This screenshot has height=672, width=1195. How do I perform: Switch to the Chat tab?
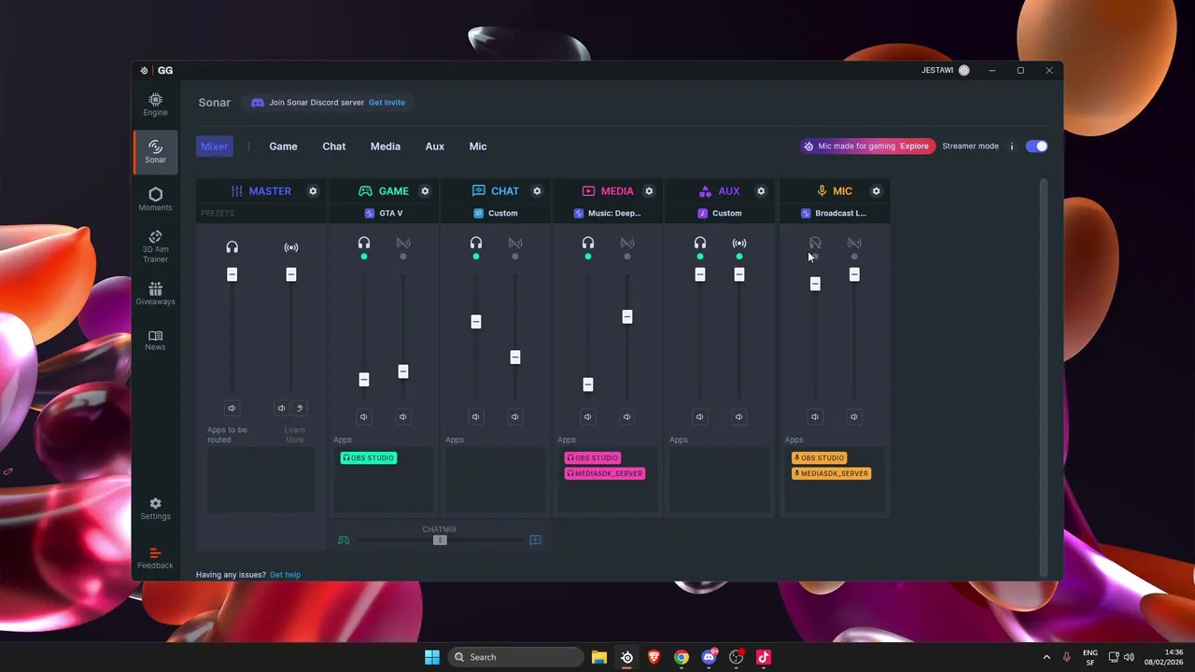333,147
